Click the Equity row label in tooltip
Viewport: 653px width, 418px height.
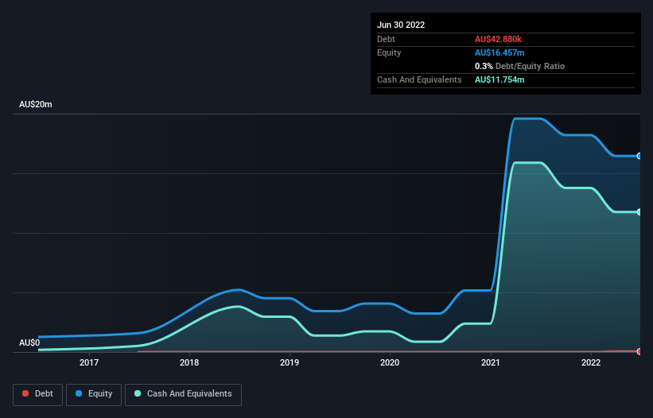point(389,52)
